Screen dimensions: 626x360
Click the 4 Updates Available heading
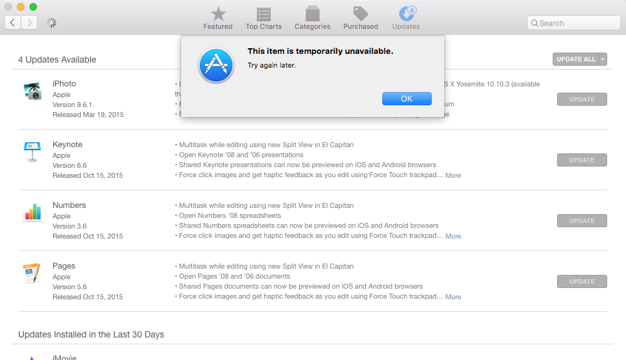tap(57, 60)
